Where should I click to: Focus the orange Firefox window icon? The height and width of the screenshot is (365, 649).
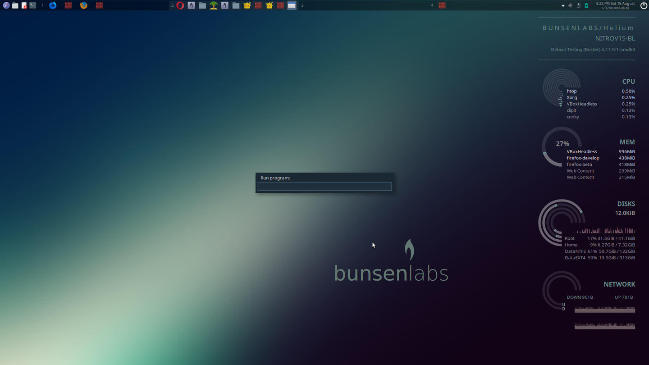(x=83, y=5)
